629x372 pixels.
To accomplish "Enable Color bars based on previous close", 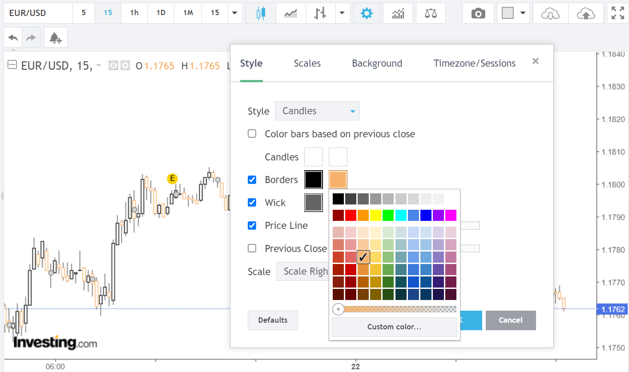I will 252,134.
